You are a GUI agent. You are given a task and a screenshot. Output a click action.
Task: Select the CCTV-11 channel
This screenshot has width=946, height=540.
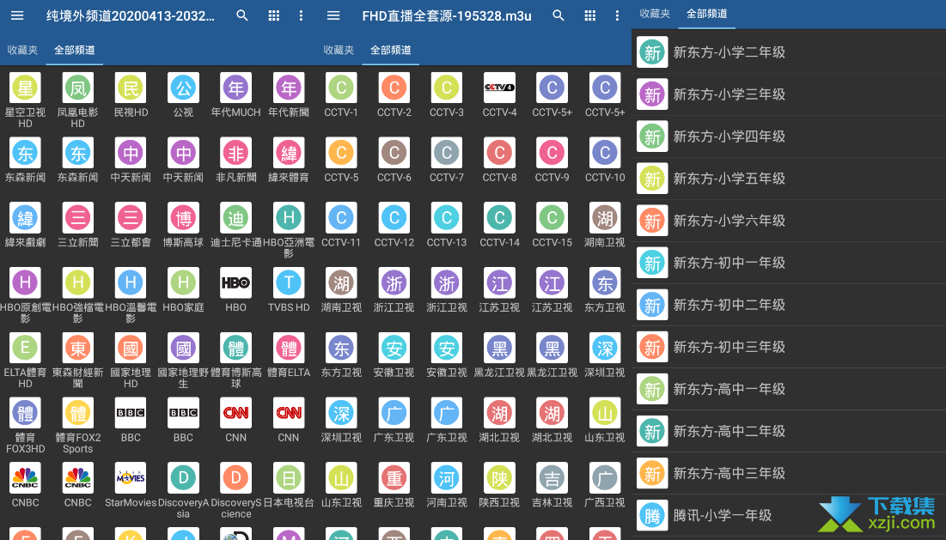click(x=341, y=225)
